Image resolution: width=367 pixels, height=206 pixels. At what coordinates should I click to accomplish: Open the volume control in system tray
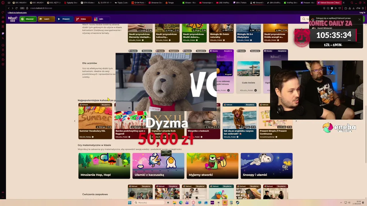coord(349,203)
